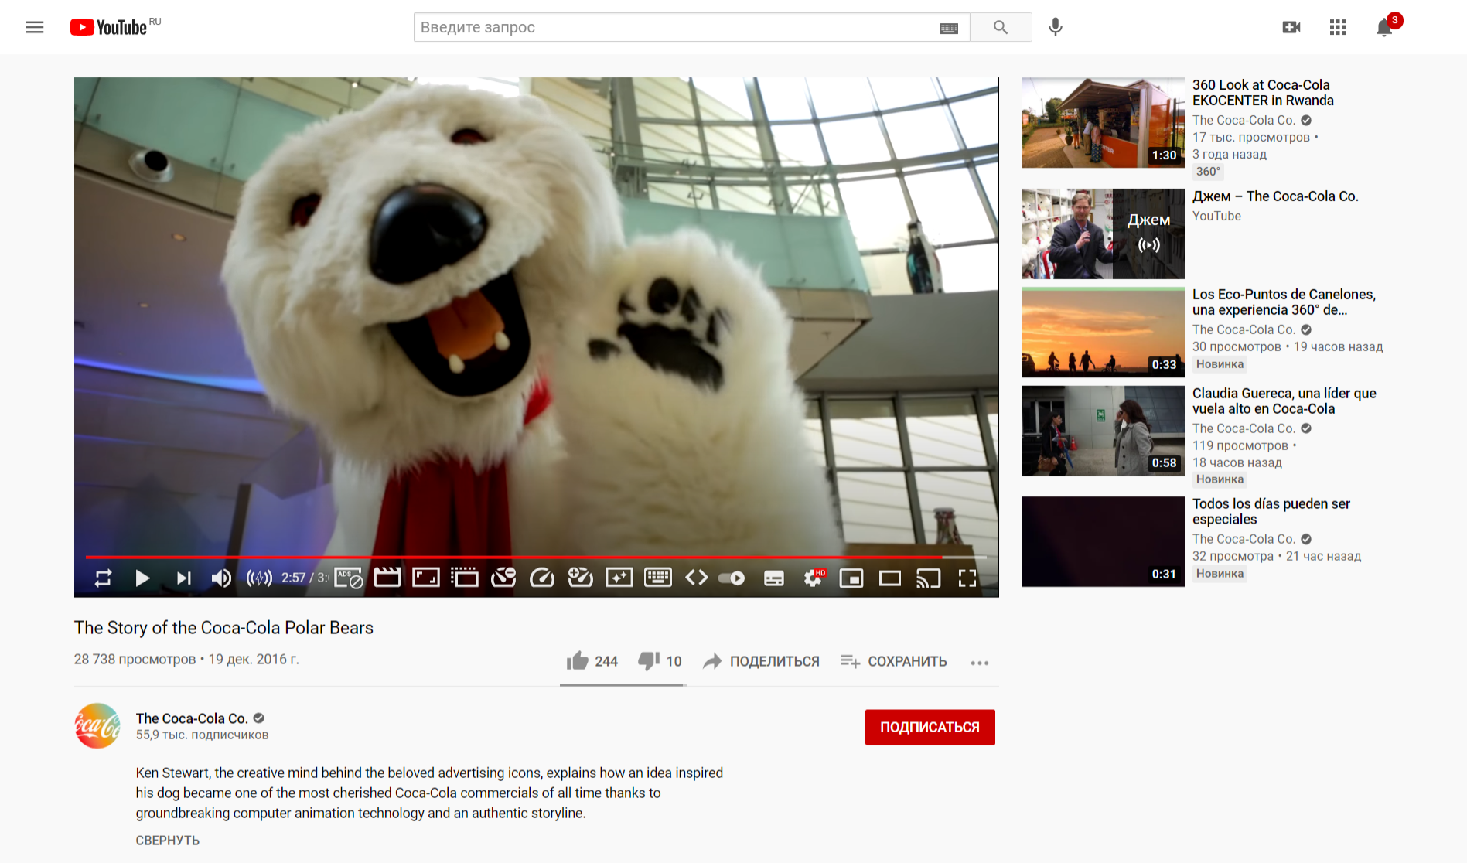The height and width of the screenshot is (863, 1467).
Task: Click ПОДЕЛИТЬСЯ share button
Action: (761, 661)
